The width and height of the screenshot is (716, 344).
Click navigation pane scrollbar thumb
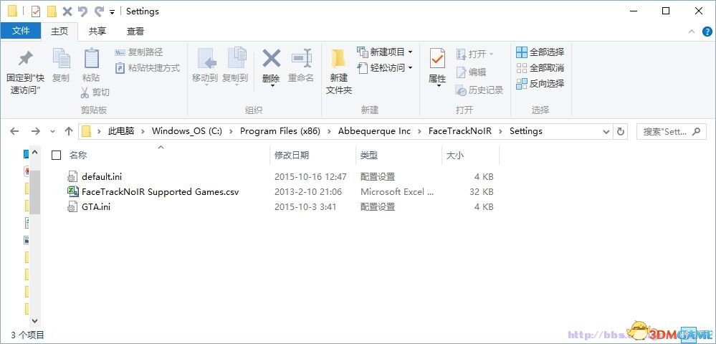34,192
